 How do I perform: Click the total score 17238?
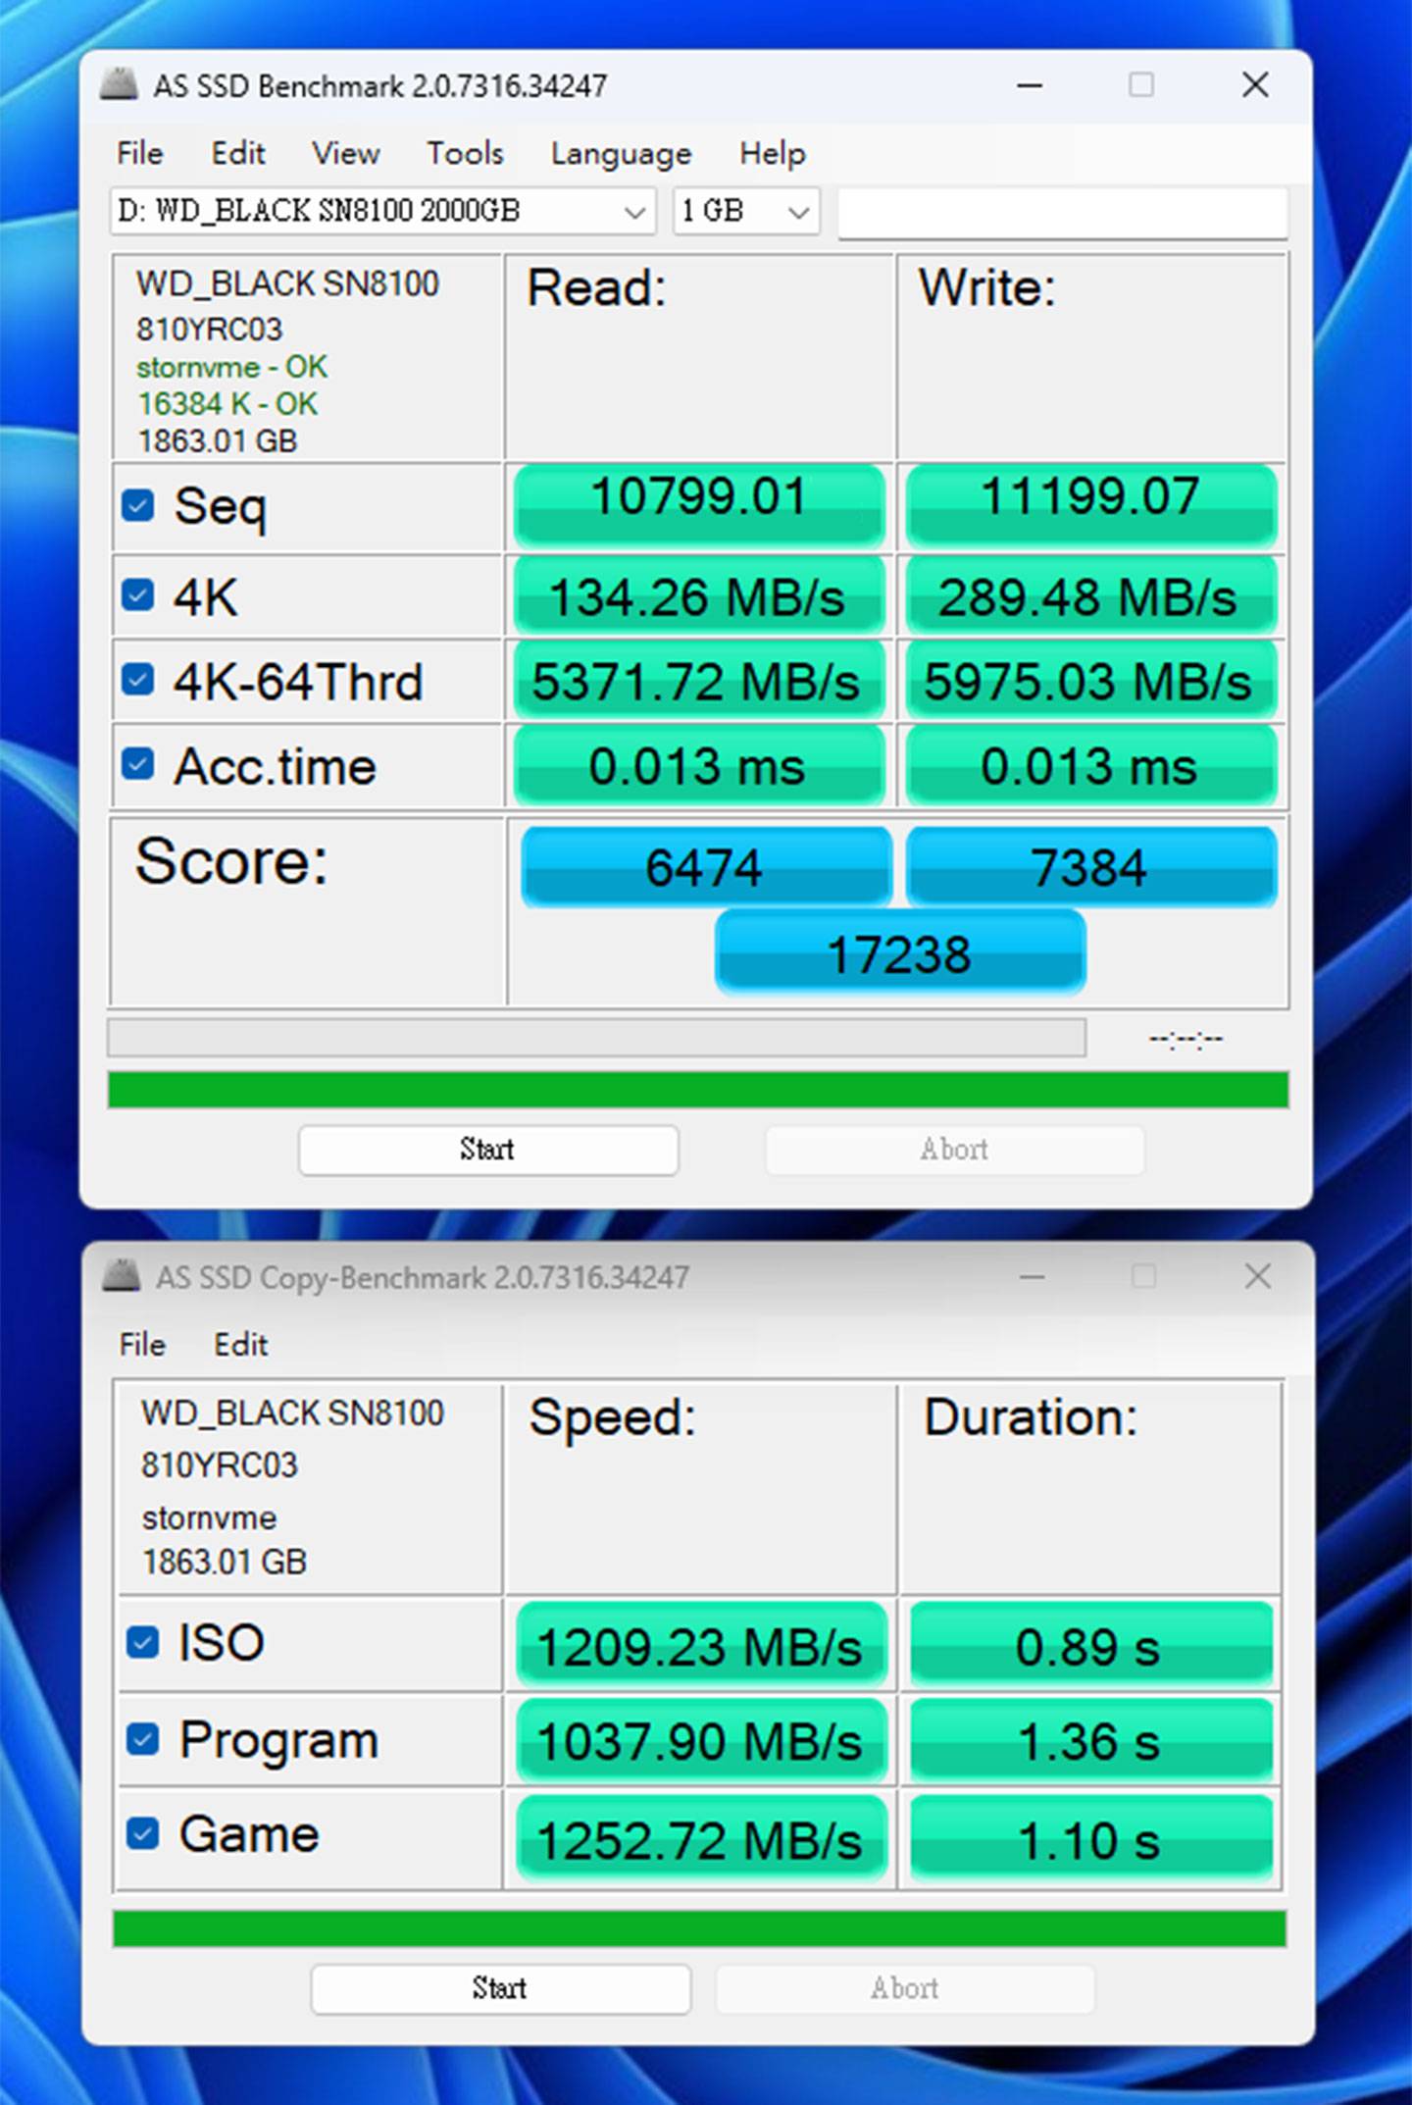pyautogui.click(x=900, y=952)
